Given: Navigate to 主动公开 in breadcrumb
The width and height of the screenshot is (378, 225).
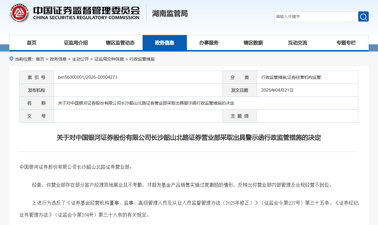Looking at the screenshot, I should pos(80,59).
